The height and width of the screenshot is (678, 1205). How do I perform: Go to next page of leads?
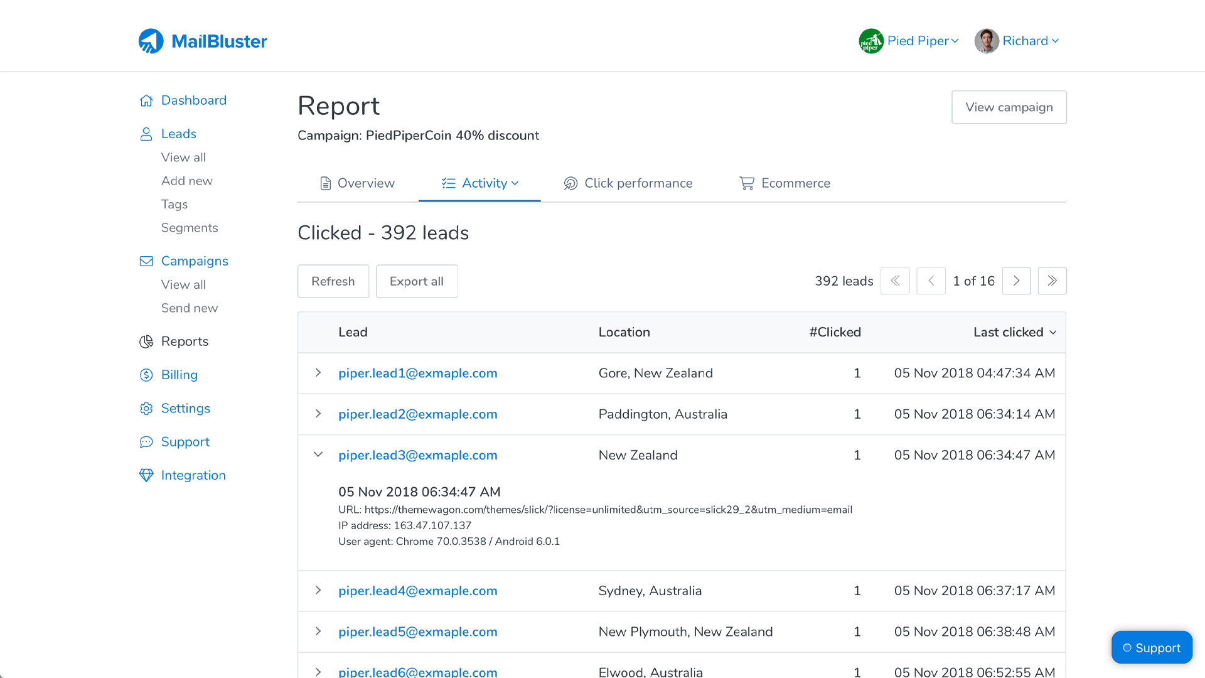point(1016,281)
